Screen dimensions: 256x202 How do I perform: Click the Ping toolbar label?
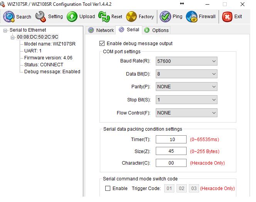tap(177, 17)
